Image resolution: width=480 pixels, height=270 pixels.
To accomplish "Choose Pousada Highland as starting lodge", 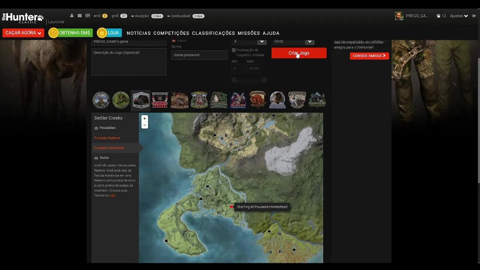I will click(107, 138).
